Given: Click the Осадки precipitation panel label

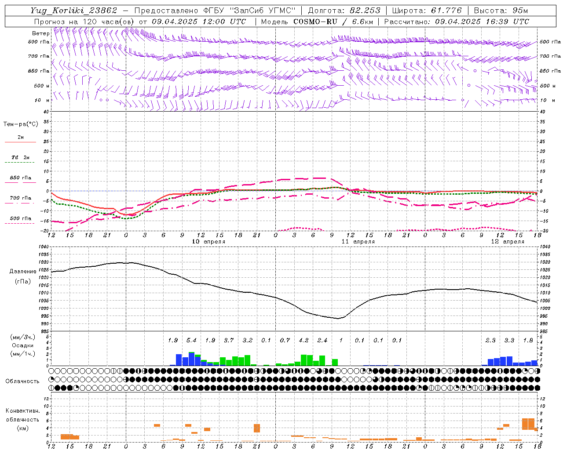Looking at the screenshot, I should pos(23,345).
